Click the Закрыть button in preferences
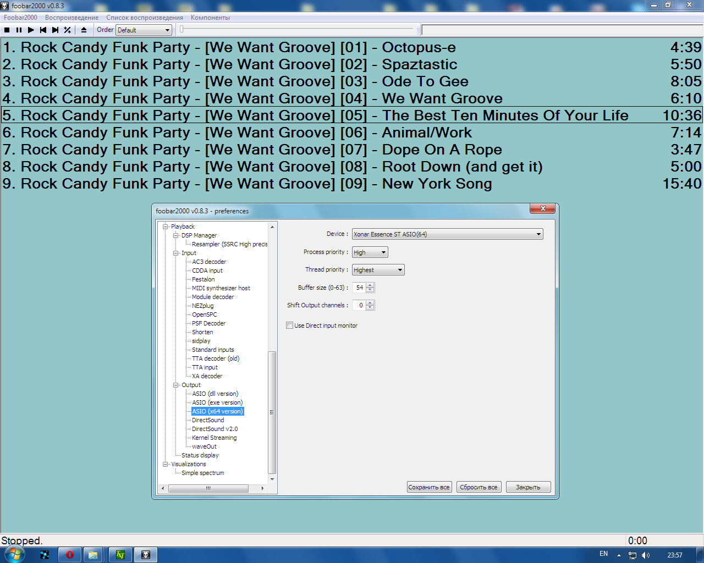This screenshot has height=563, width=704. (x=528, y=487)
